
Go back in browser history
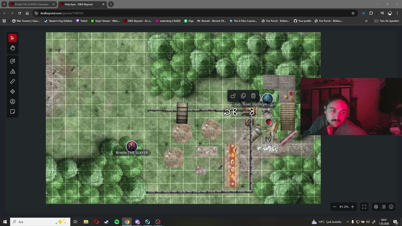coord(4,13)
